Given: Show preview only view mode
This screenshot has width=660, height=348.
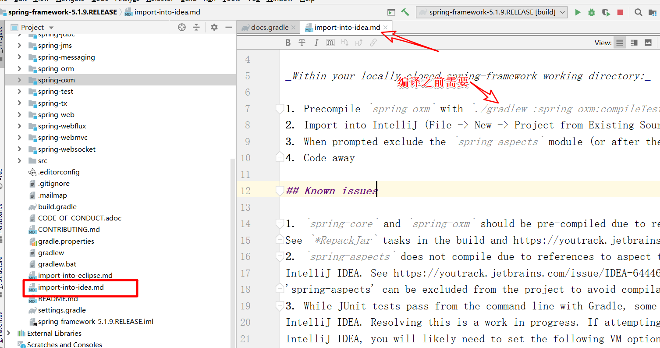Looking at the screenshot, I should [x=648, y=43].
